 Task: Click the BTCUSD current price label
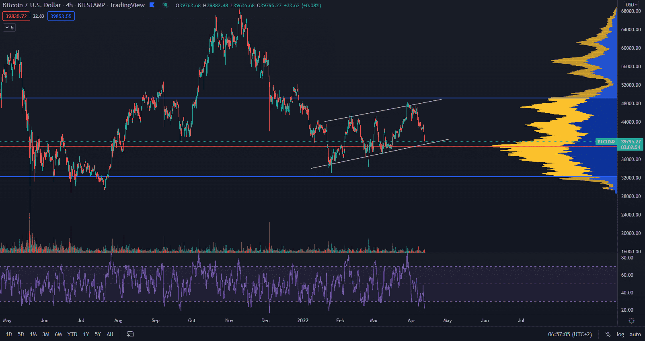click(x=606, y=142)
